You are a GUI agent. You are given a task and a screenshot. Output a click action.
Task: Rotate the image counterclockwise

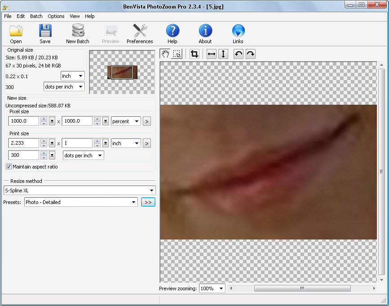pyautogui.click(x=239, y=54)
